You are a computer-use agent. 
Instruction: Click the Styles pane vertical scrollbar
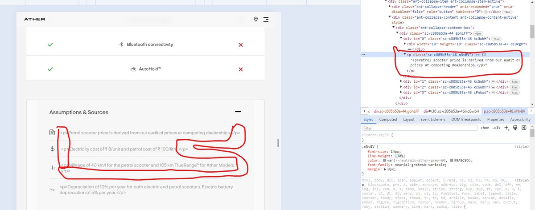(x=532, y=133)
